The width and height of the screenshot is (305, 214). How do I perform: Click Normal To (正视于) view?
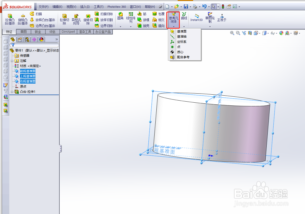coord(222,18)
